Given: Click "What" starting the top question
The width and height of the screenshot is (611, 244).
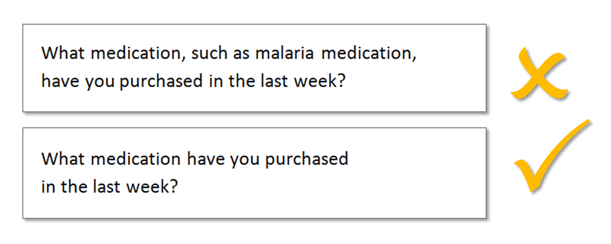Looking at the screenshot, I should pos(58,53).
